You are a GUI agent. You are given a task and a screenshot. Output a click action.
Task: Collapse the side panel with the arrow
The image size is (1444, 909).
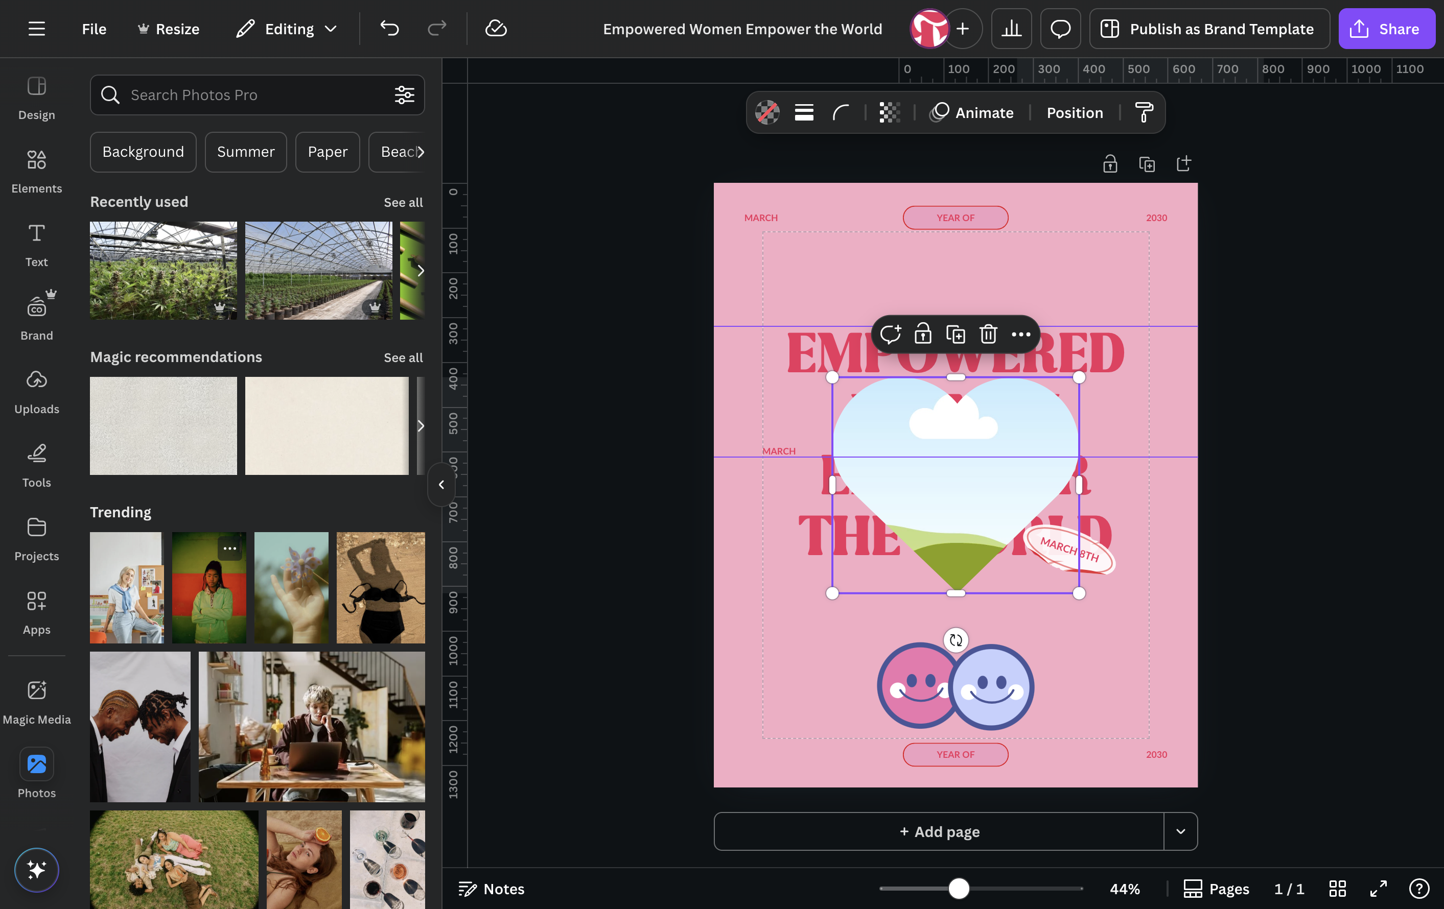point(441,484)
